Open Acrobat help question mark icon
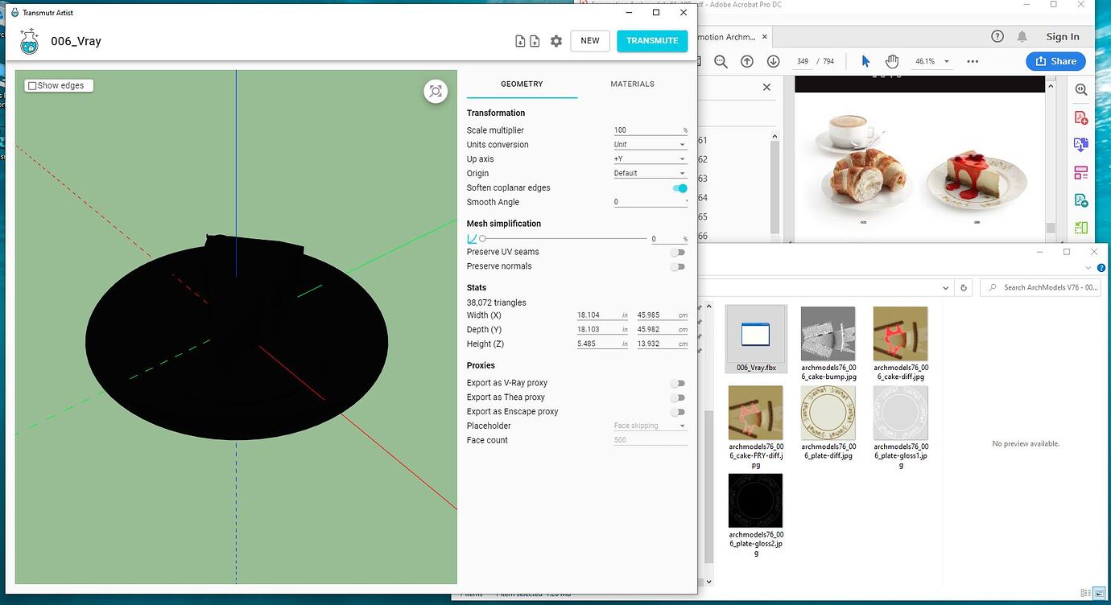Viewport: 1111px width, 605px height. pos(997,36)
